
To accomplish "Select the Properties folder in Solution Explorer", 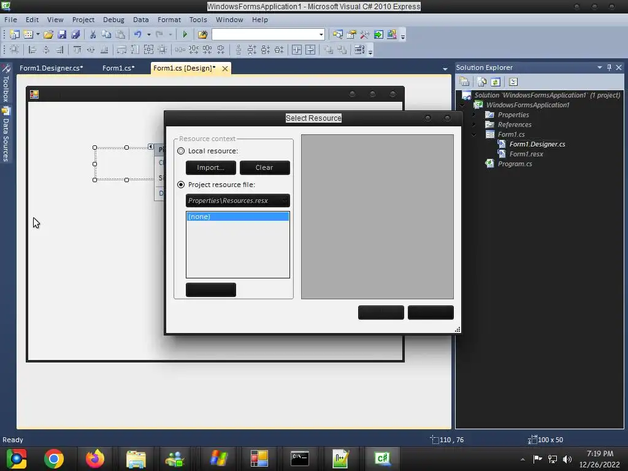I will coord(513,115).
